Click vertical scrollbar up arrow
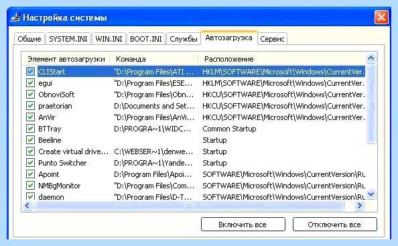 tap(371, 58)
